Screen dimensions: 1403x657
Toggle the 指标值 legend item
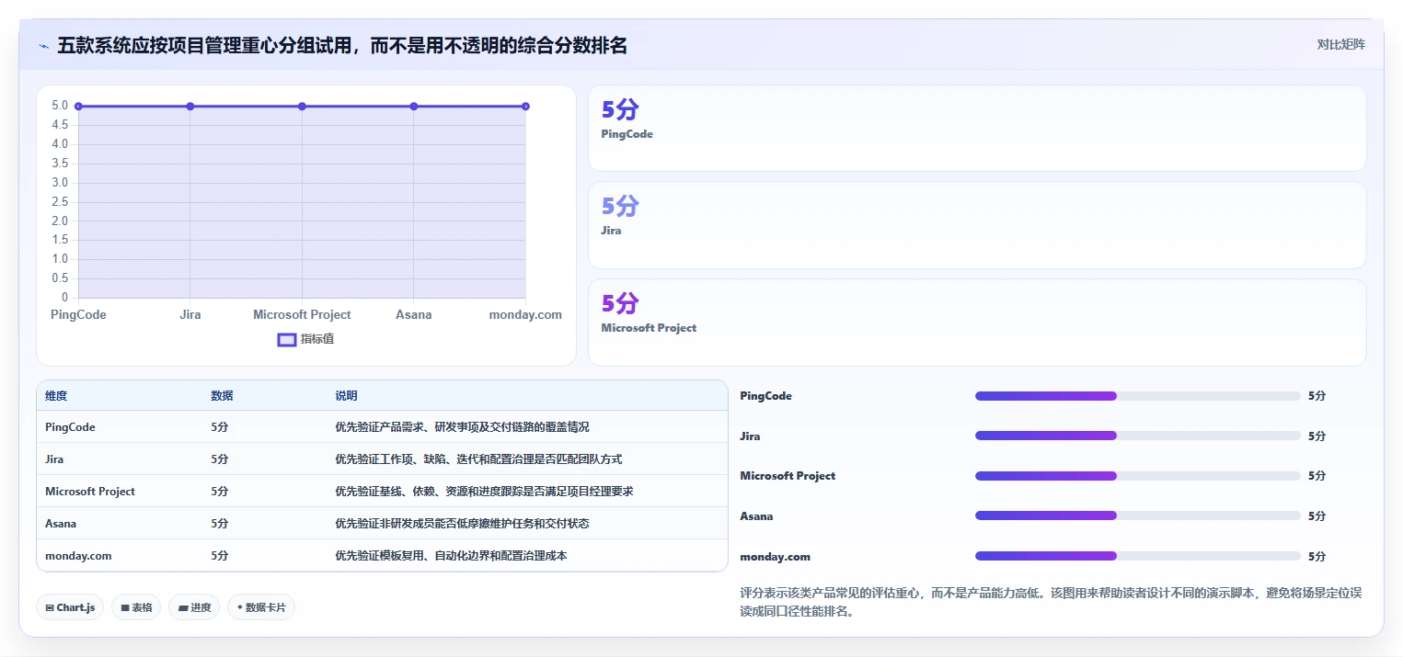click(x=305, y=339)
